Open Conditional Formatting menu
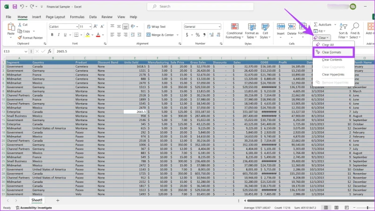The height and width of the screenshot is (211, 375). tap(234, 31)
